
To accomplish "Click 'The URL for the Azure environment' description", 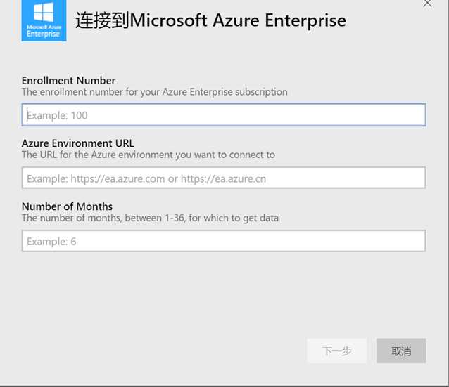I will coord(148,155).
